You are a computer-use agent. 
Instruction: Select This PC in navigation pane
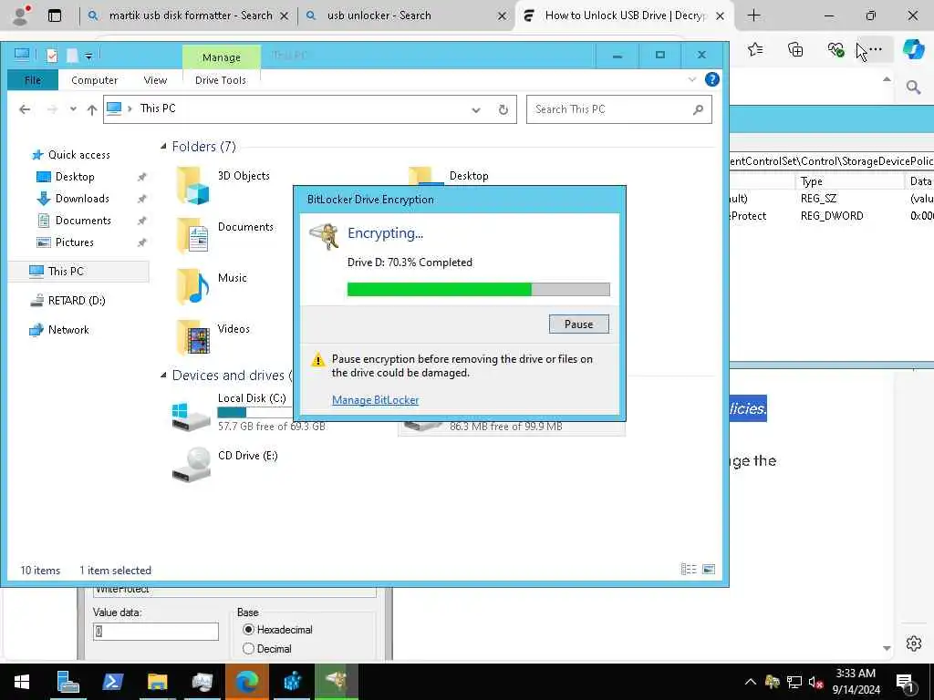[66, 272]
